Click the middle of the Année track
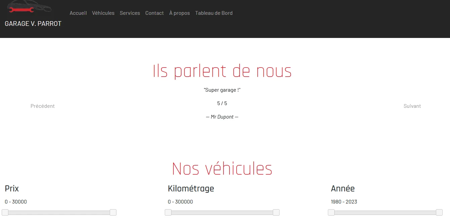 coord(385,213)
